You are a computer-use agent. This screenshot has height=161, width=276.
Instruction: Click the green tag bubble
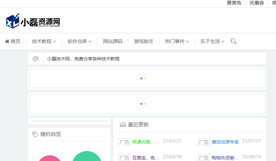[87, 156]
